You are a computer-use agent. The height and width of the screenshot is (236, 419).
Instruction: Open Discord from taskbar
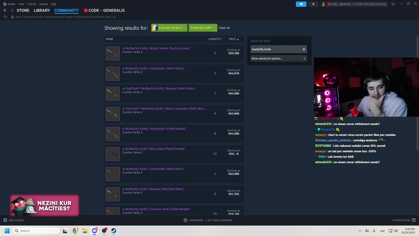[x=95, y=231]
